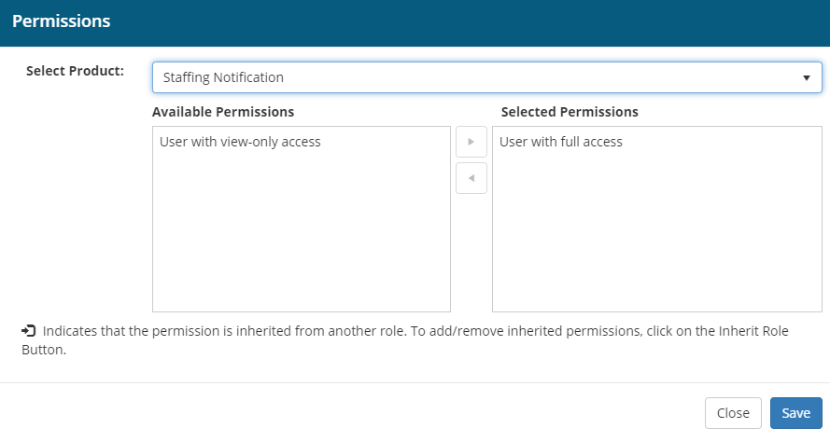Click the move-right arrow button
The width and height of the screenshot is (830, 442).
471,142
